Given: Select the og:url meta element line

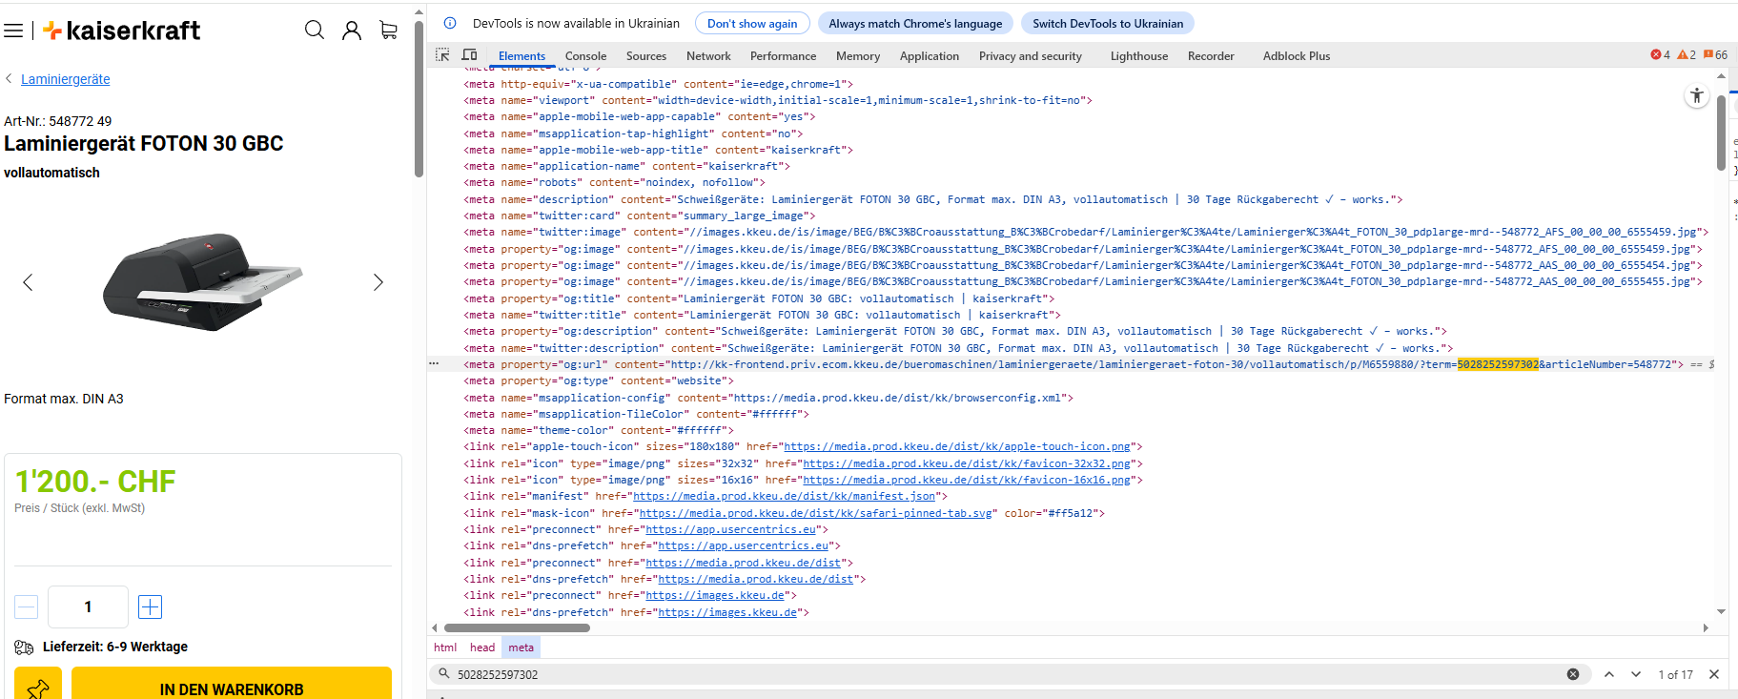Looking at the screenshot, I should 1072,364.
